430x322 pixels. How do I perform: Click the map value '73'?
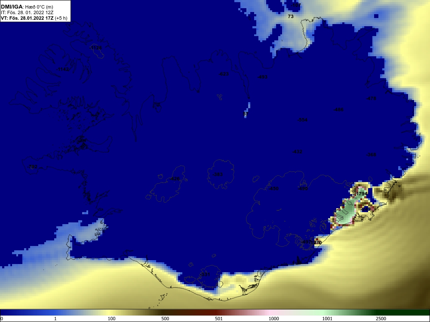coord(291,16)
